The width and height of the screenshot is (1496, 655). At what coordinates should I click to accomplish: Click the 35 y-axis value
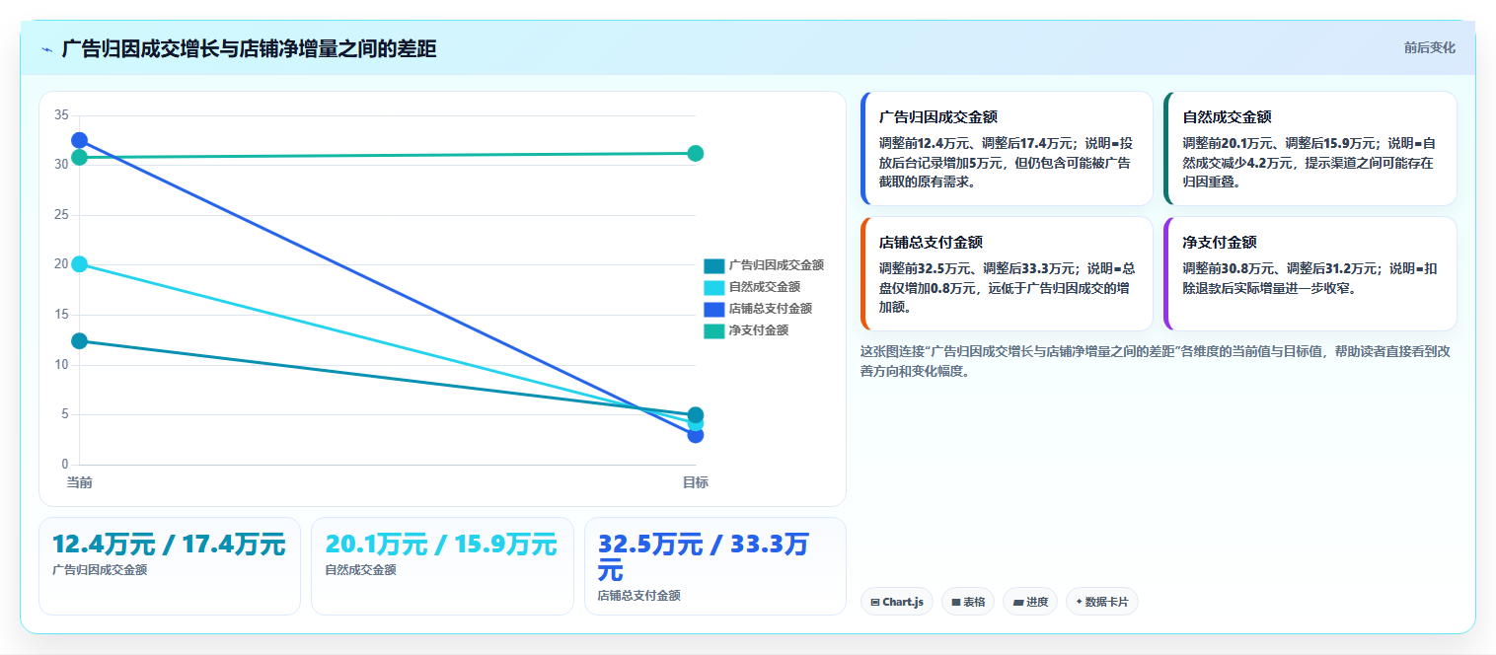(61, 115)
